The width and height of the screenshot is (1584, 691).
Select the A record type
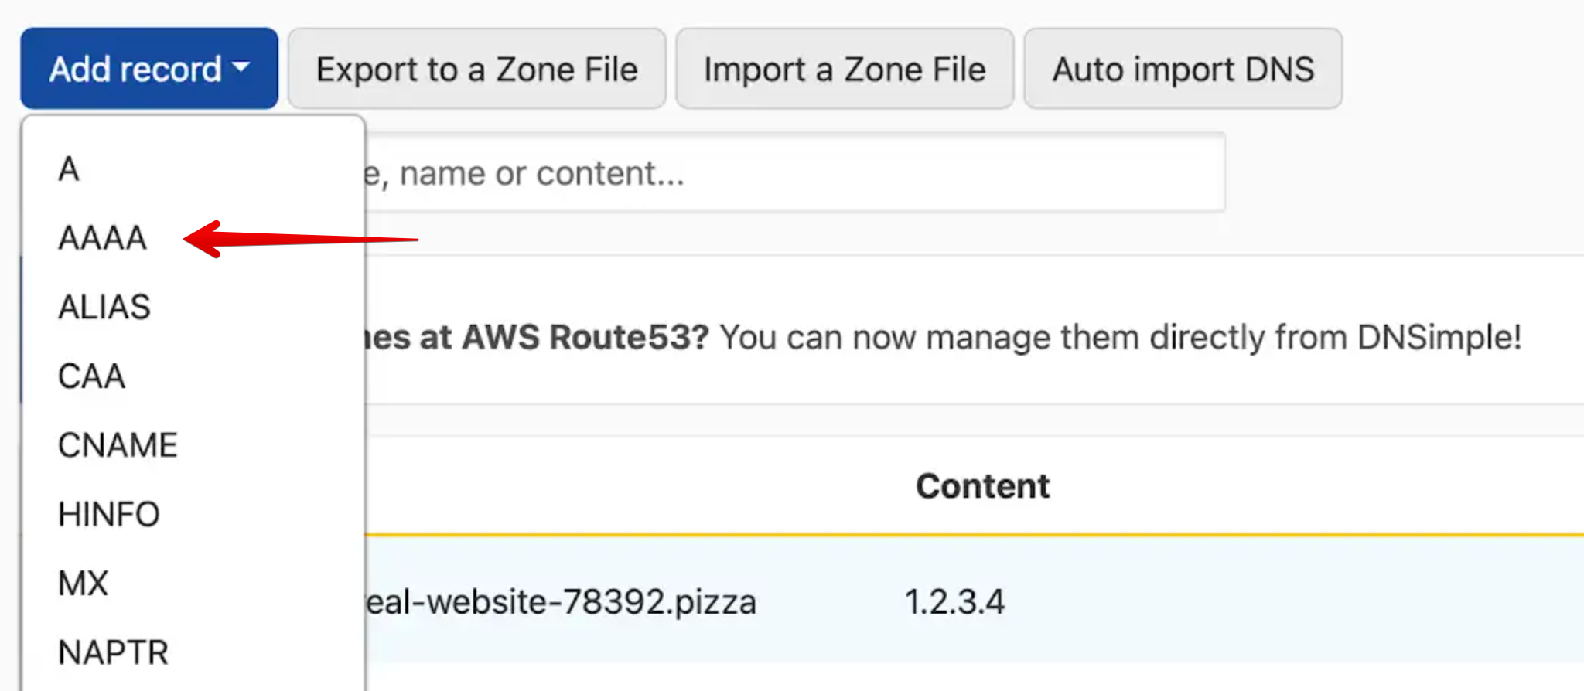70,168
